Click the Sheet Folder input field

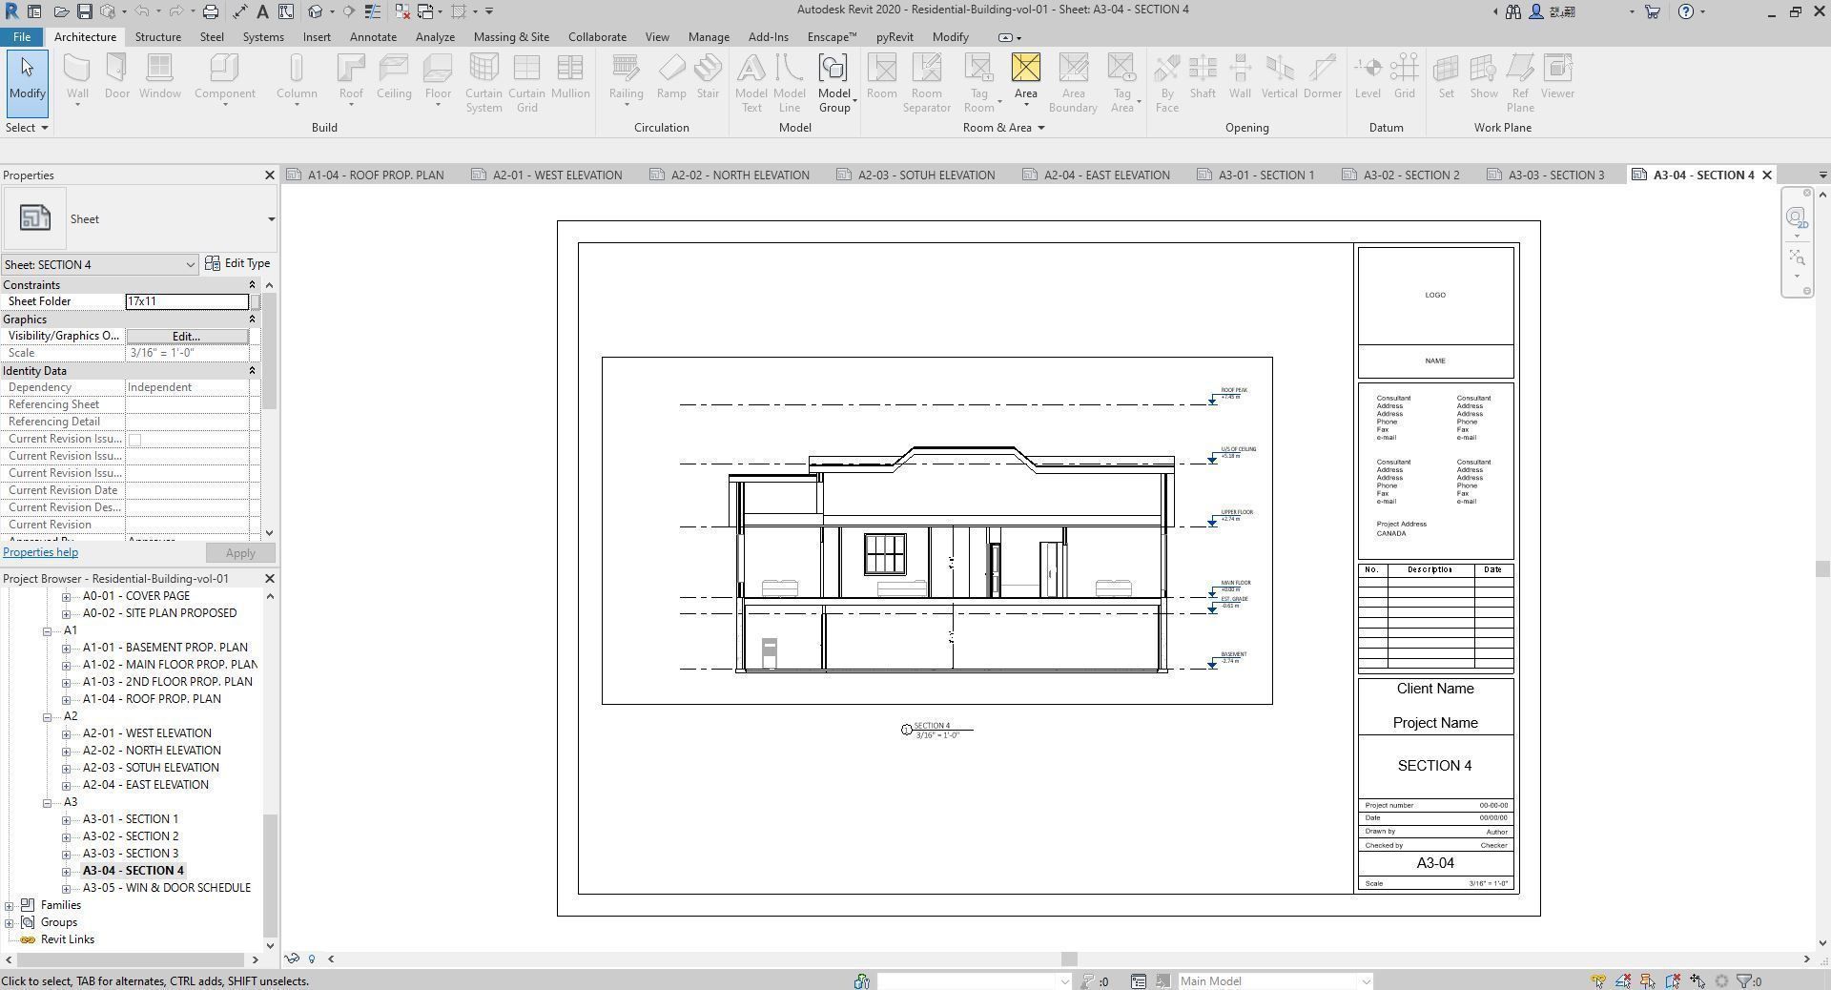pyautogui.click(x=187, y=301)
